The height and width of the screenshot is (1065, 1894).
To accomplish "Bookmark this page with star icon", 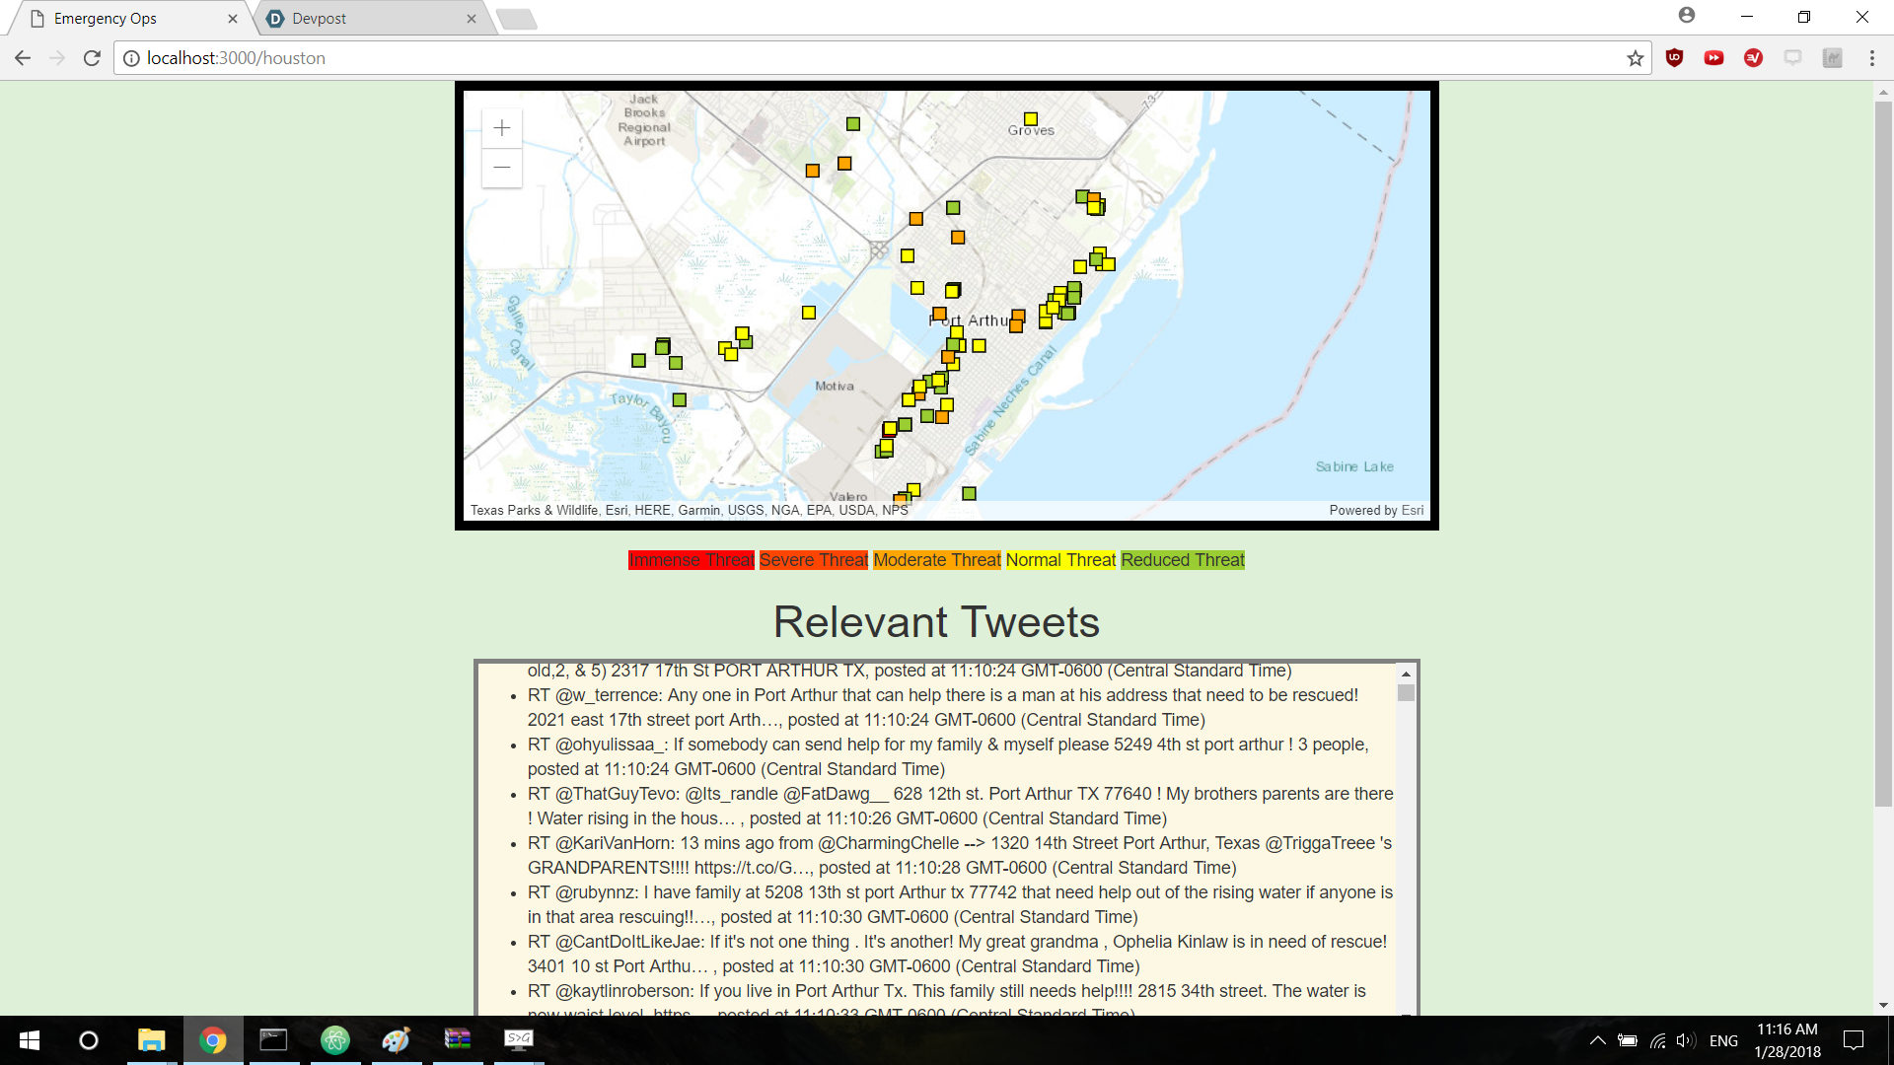I will point(1636,58).
